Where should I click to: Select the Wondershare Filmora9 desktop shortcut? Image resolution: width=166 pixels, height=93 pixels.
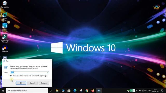5,38
